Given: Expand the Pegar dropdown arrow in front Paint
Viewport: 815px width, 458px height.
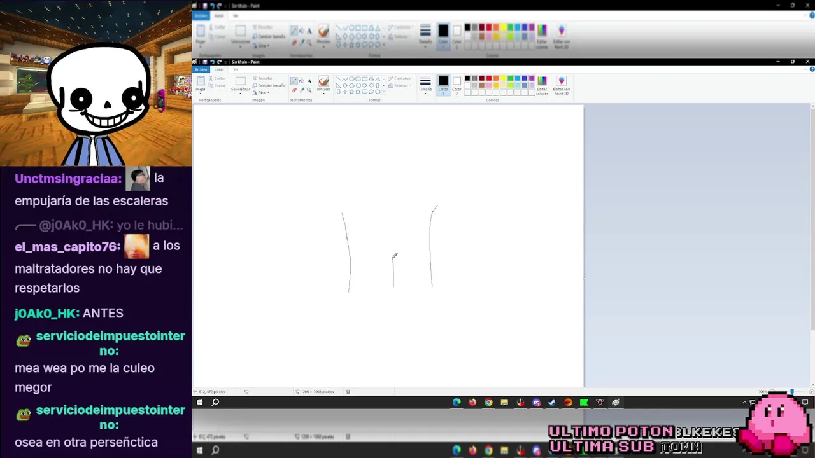Looking at the screenshot, I should pos(201,92).
